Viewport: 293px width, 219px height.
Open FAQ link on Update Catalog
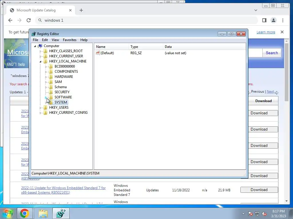coord(10,64)
